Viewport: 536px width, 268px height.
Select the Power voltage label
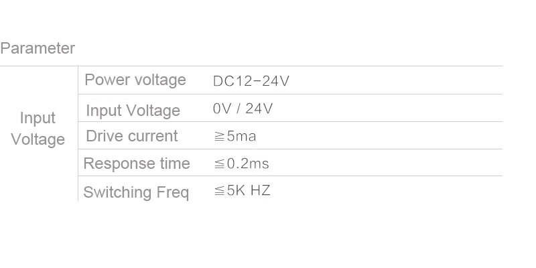[135, 80]
